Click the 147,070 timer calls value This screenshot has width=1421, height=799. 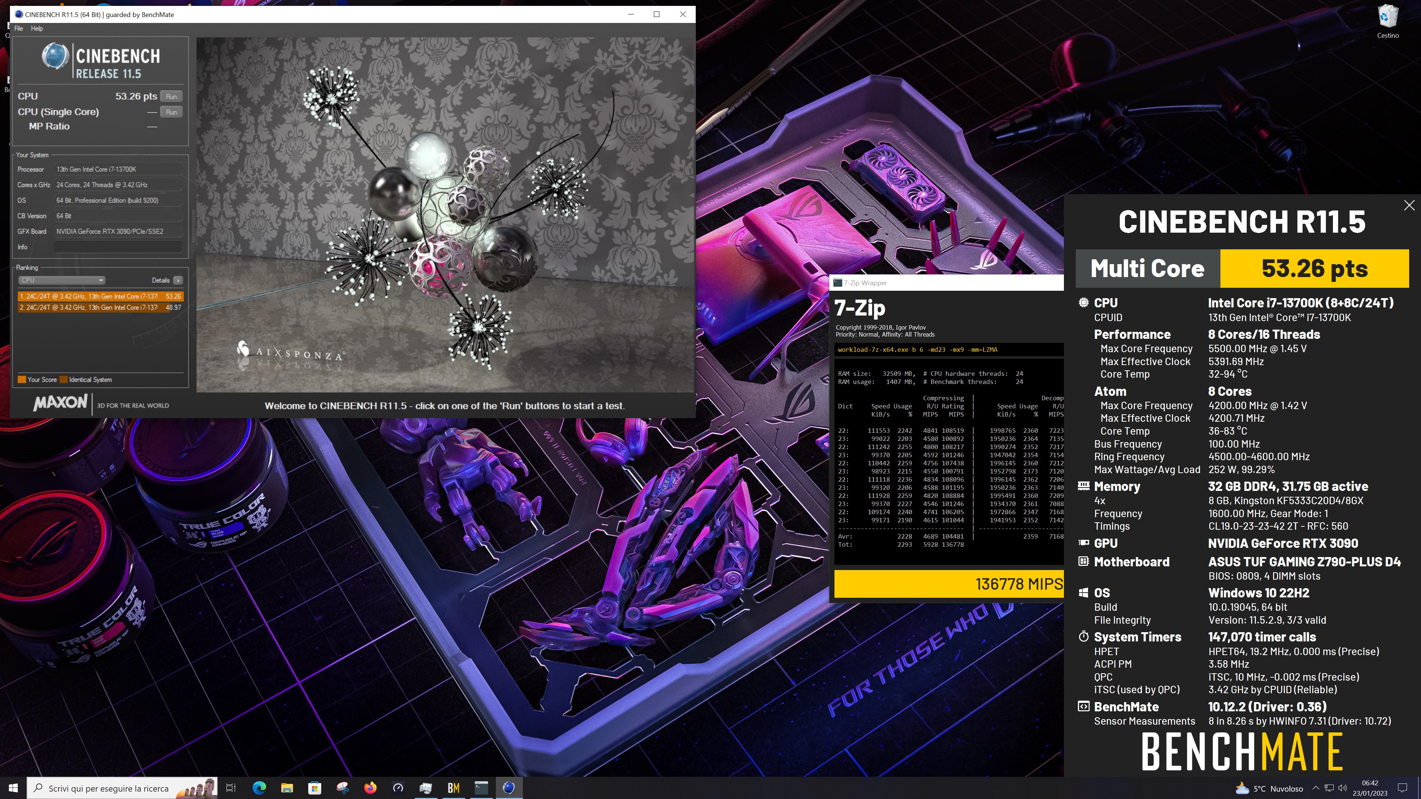(x=1262, y=637)
